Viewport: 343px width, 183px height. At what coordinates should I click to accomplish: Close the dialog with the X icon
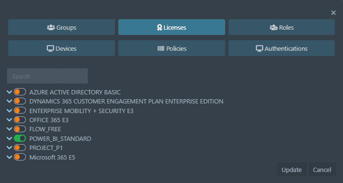click(333, 13)
